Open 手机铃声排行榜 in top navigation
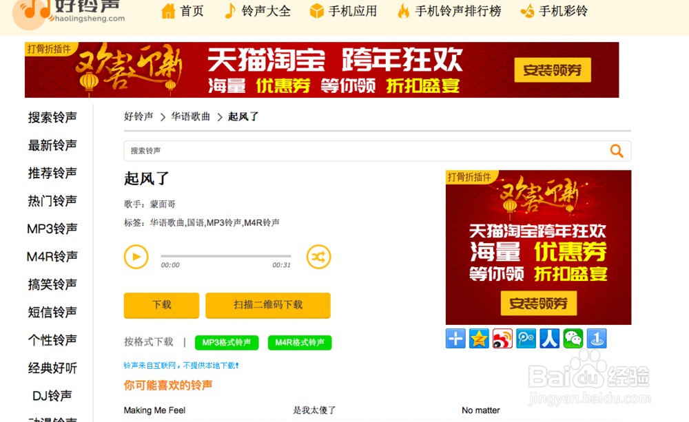The height and width of the screenshot is (422, 689). pos(449,11)
